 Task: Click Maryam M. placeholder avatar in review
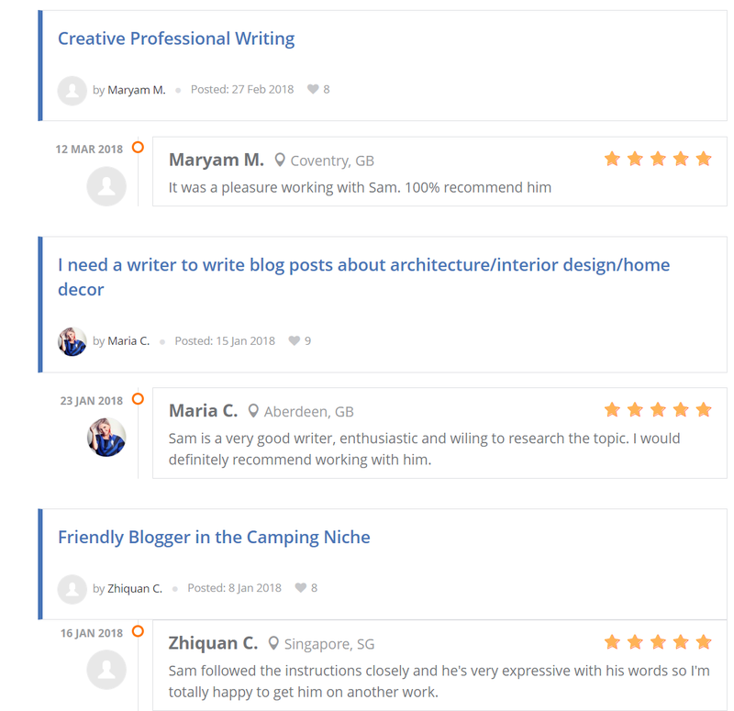(106, 186)
